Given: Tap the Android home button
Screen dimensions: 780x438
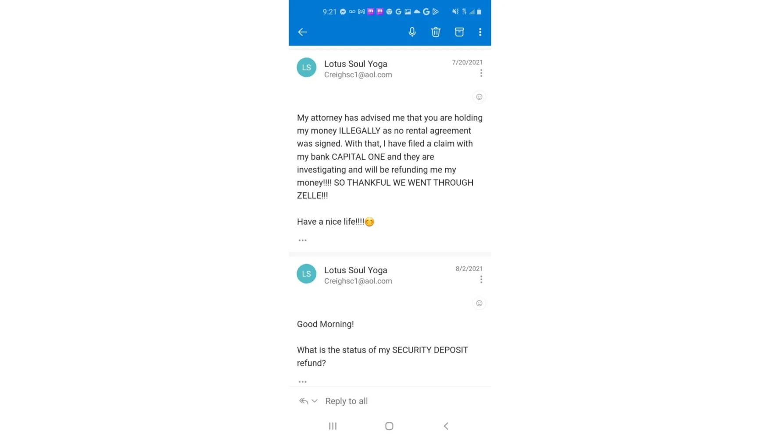Looking at the screenshot, I should coord(389,426).
